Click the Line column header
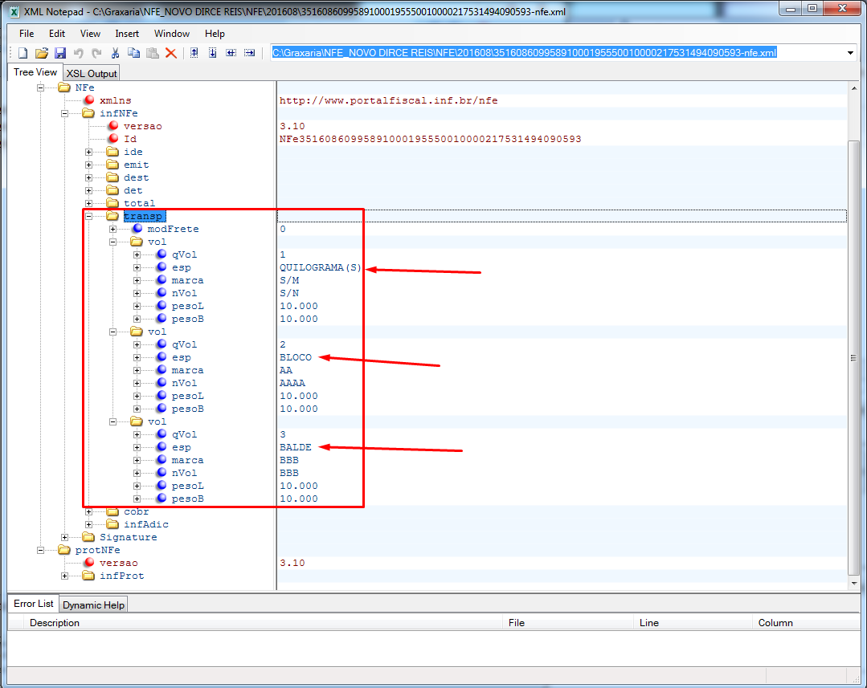Viewport: 867px width, 688px height. (693, 623)
